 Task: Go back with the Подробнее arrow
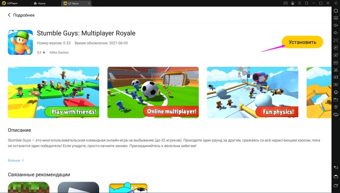(x=9, y=15)
